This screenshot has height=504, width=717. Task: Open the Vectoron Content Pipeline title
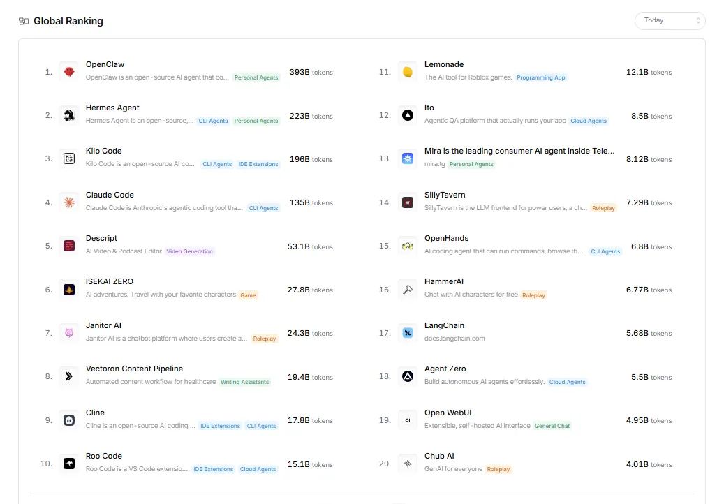point(135,369)
